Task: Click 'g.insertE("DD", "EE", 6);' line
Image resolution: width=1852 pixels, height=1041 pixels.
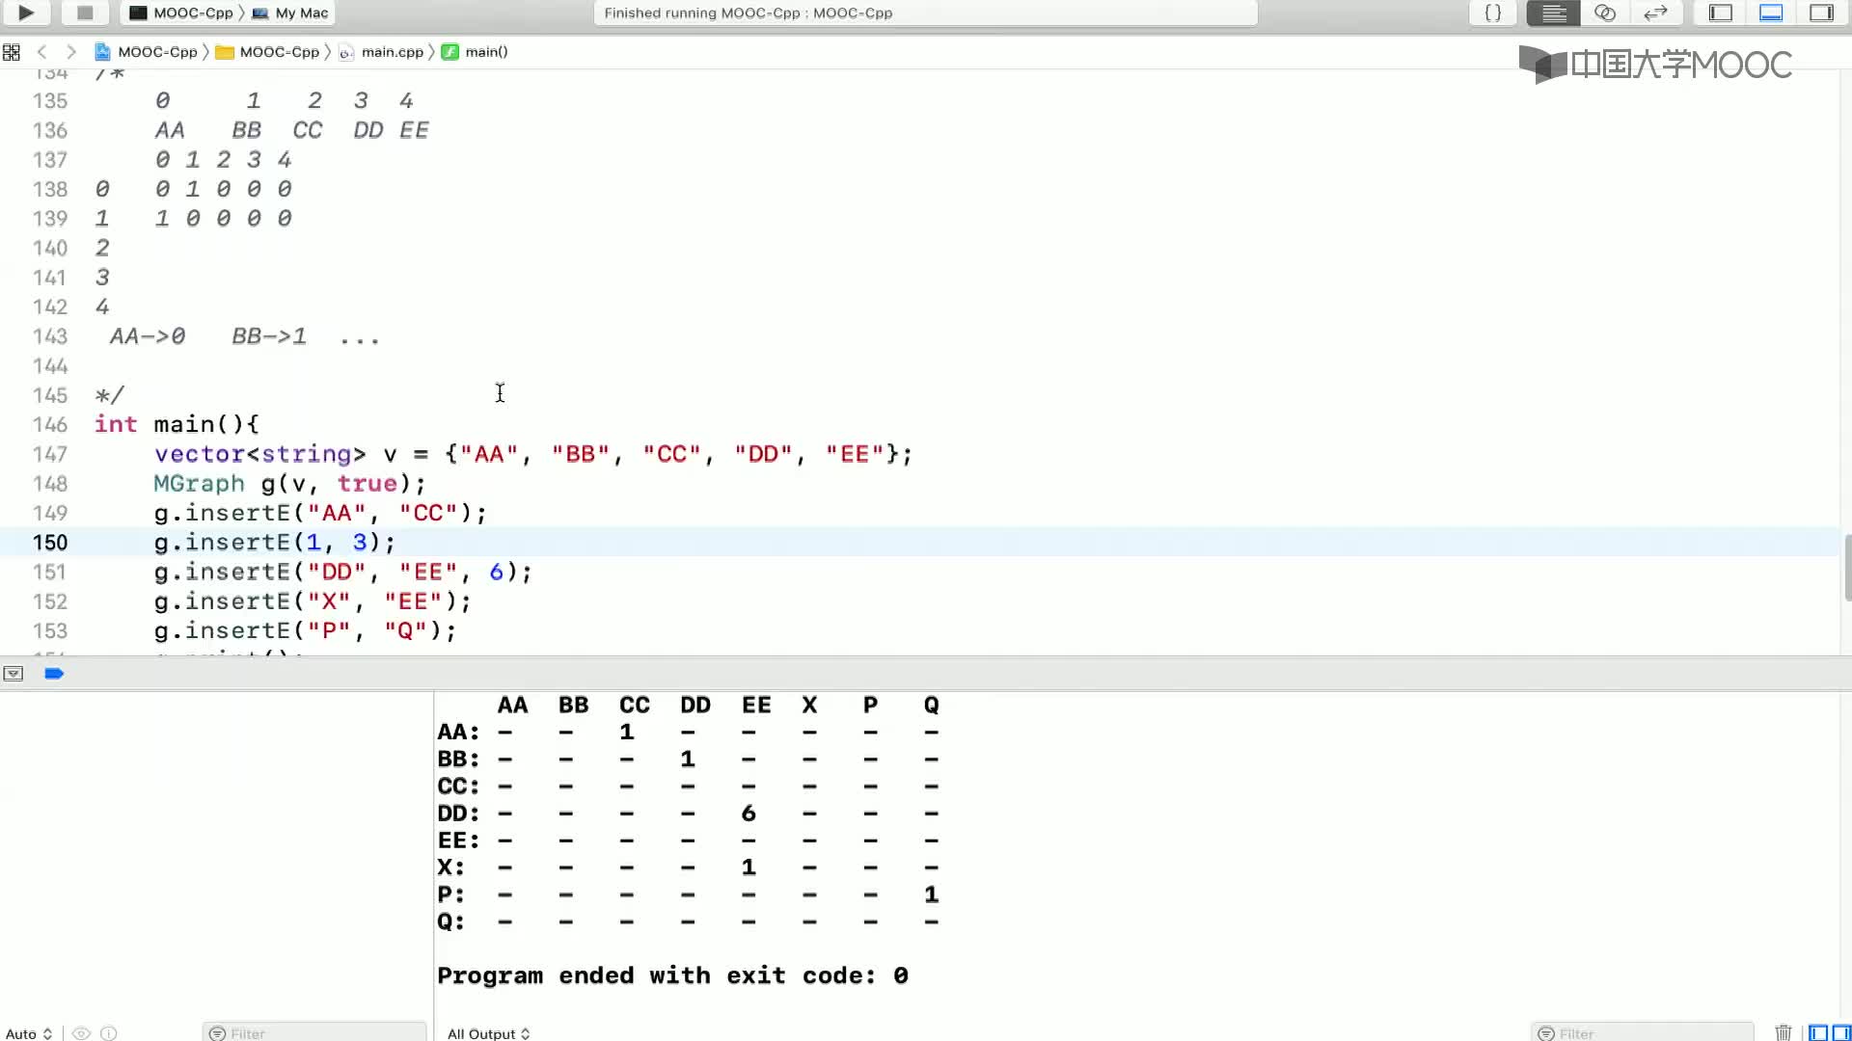Action: [x=343, y=573]
